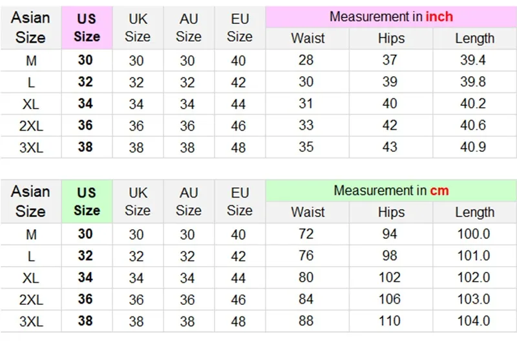Click the AU Size header in bottom table

(189, 201)
